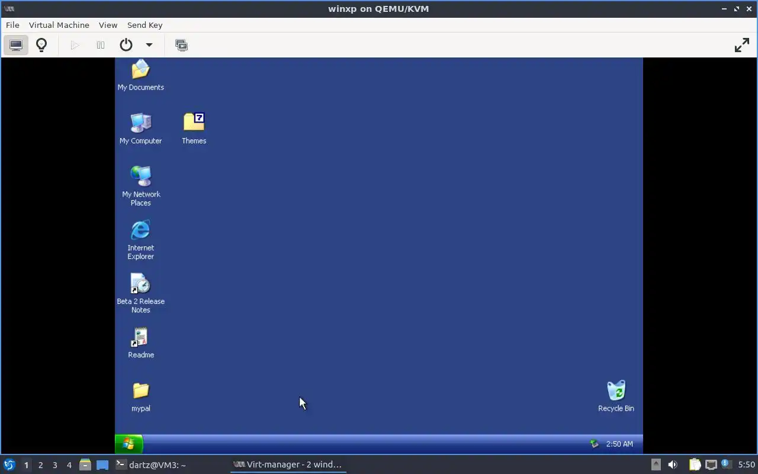Switch to workspace 3
The image size is (758, 474).
click(x=54, y=465)
